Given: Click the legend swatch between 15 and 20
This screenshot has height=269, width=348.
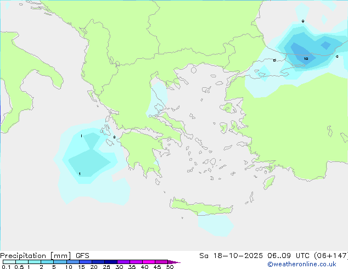Looking at the screenshot, I should tap(86, 262).
